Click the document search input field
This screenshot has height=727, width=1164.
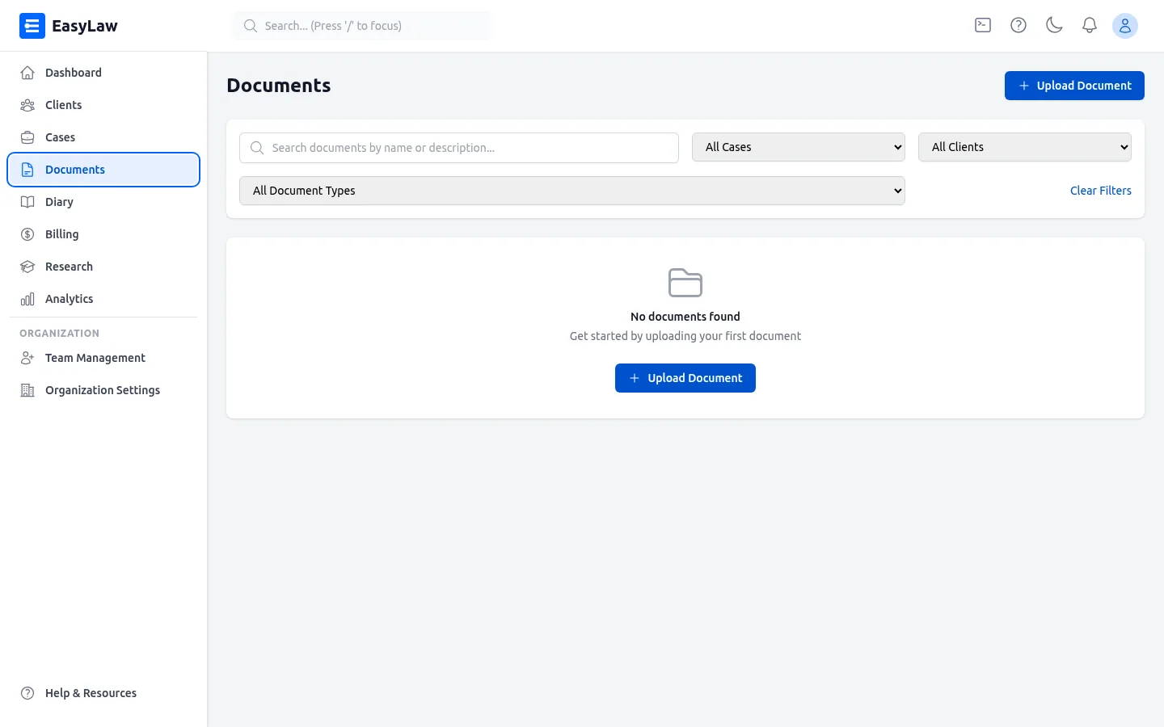[458, 148]
